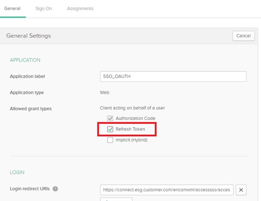Click the Login redirect URIs caption text
The image size is (261, 201).
pyautogui.click(x=30, y=189)
